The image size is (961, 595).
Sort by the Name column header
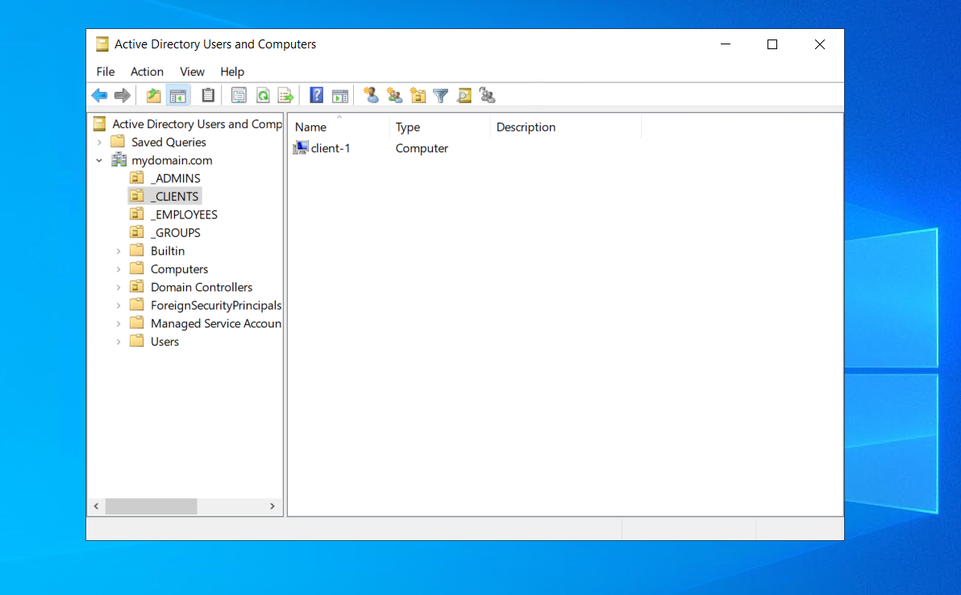(339, 127)
